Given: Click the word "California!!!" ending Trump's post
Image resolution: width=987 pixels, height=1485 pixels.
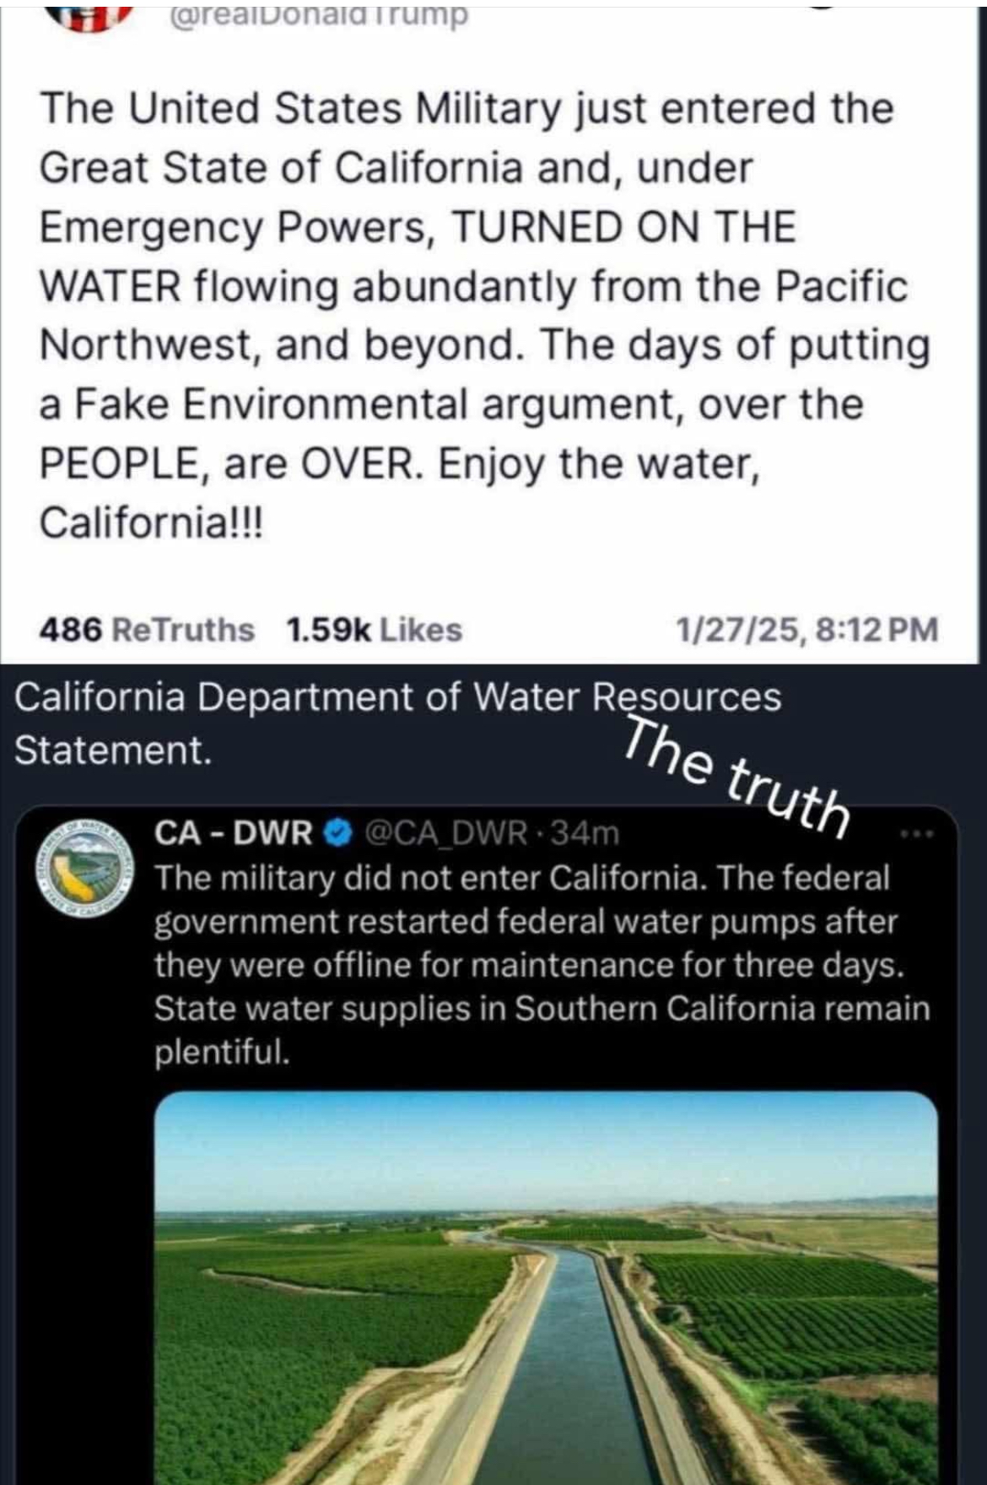Looking at the screenshot, I should click(x=152, y=523).
